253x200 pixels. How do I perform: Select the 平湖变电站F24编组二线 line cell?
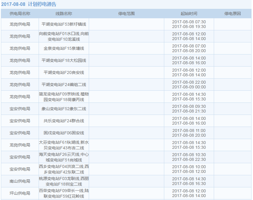click(64, 85)
